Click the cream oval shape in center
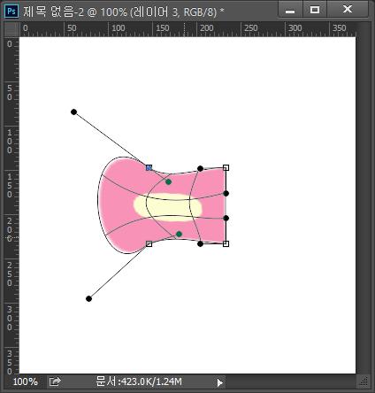 (168, 207)
